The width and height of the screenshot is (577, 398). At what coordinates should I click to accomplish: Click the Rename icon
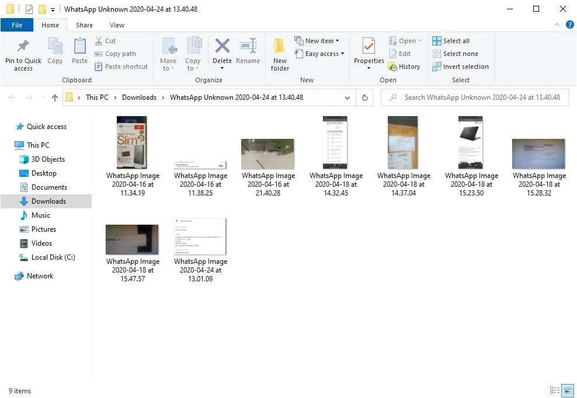click(x=248, y=46)
